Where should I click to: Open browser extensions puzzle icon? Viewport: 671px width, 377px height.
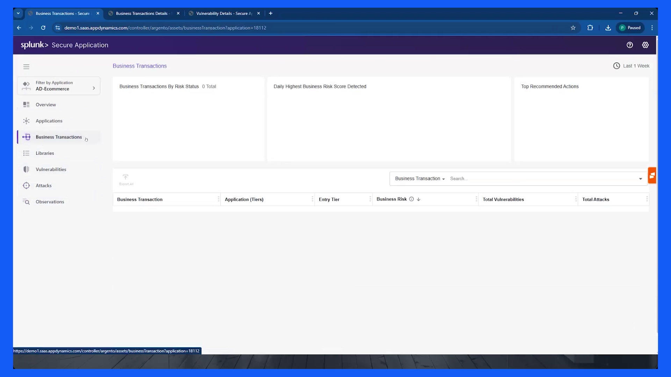(590, 28)
